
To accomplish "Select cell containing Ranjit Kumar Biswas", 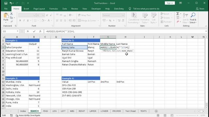I will point(74,51).
